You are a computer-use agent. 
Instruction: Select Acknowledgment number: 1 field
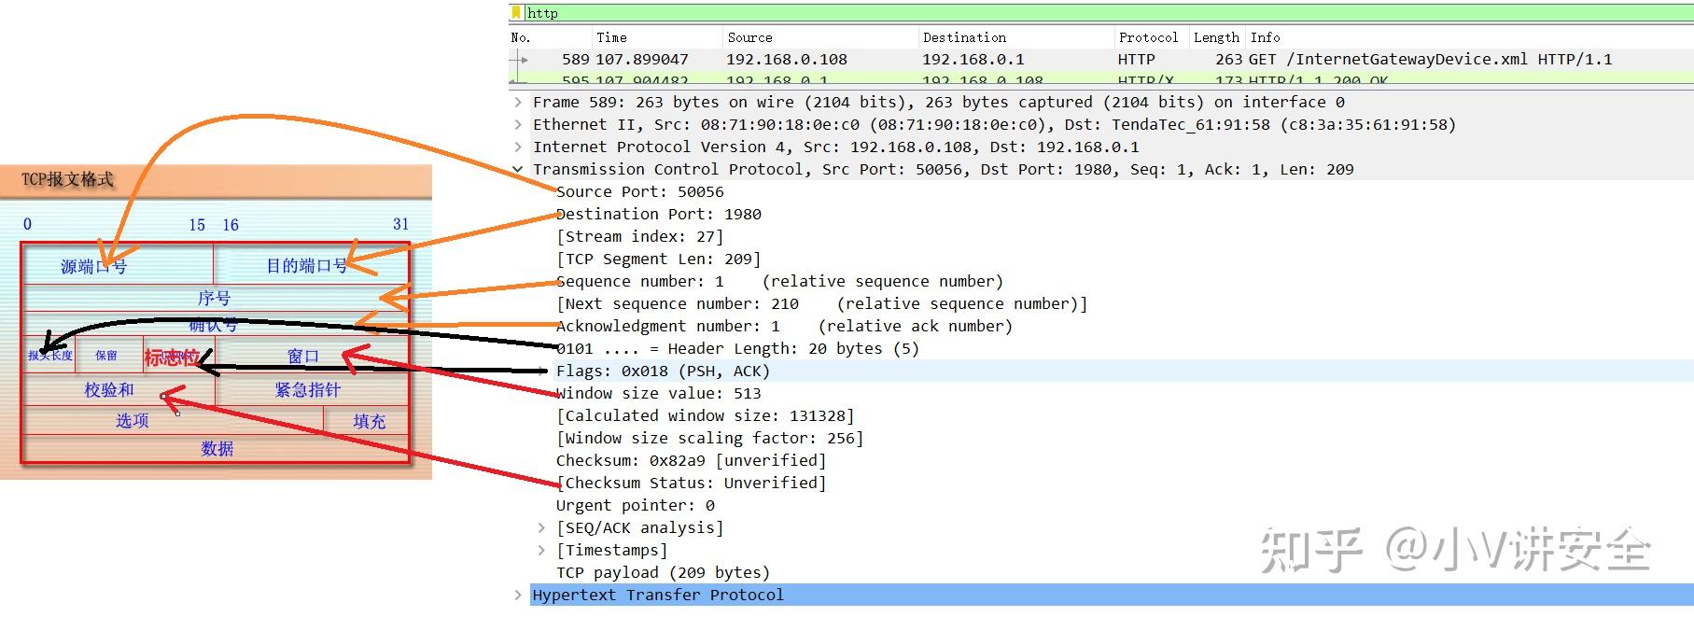785,326
